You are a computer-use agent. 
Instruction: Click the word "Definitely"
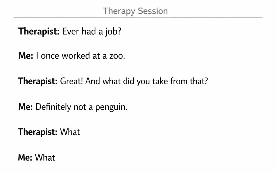[53, 107]
